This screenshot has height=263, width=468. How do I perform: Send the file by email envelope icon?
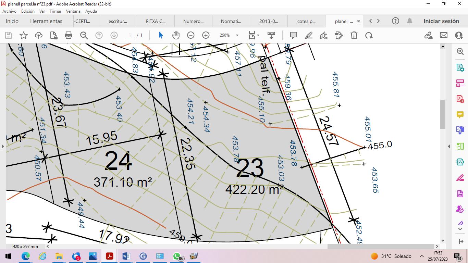pyautogui.click(x=444, y=35)
